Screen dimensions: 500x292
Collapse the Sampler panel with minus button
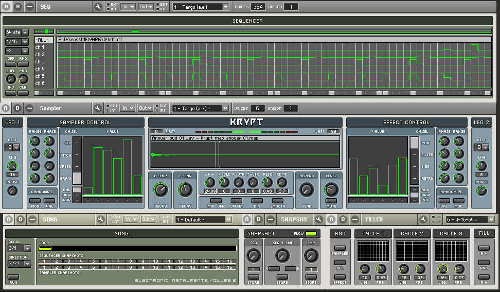point(29,108)
